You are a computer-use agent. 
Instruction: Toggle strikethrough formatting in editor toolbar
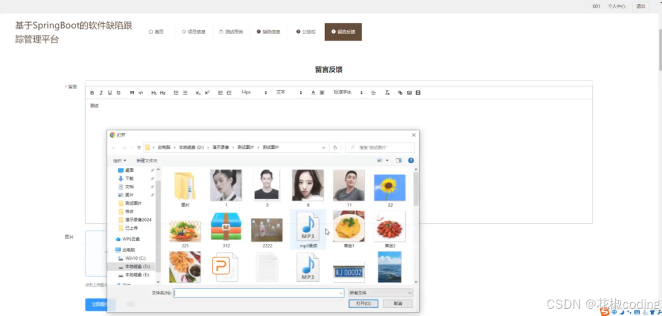click(119, 93)
